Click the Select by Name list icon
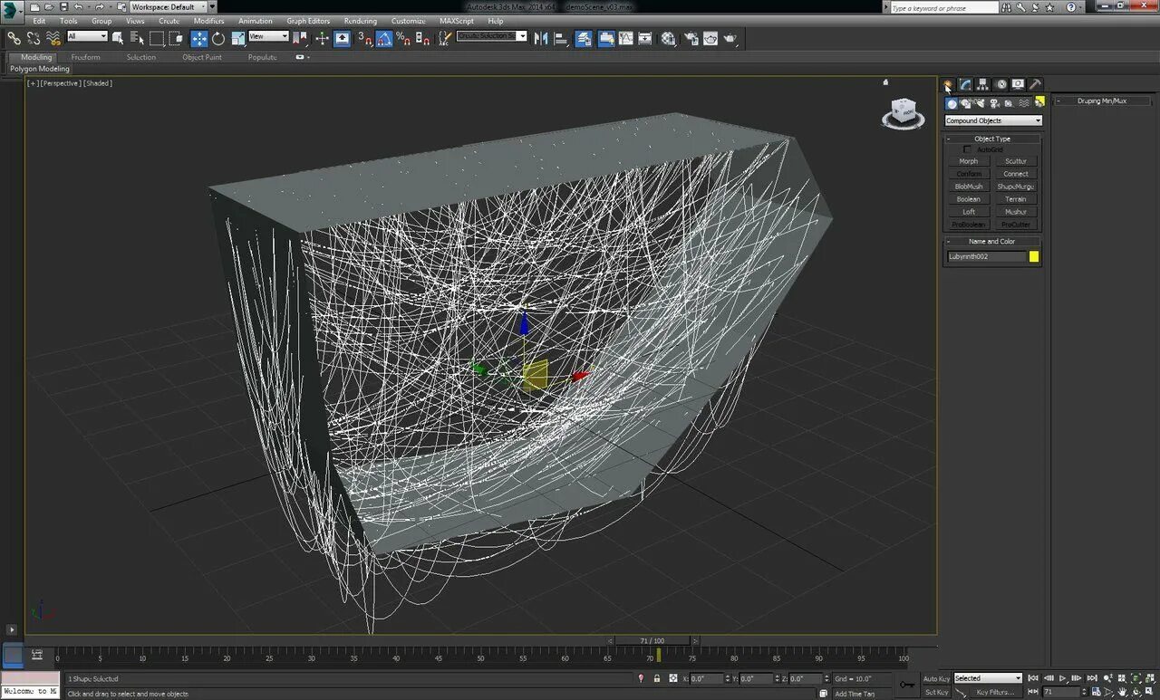This screenshot has height=700, width=1160. [137, 38]
